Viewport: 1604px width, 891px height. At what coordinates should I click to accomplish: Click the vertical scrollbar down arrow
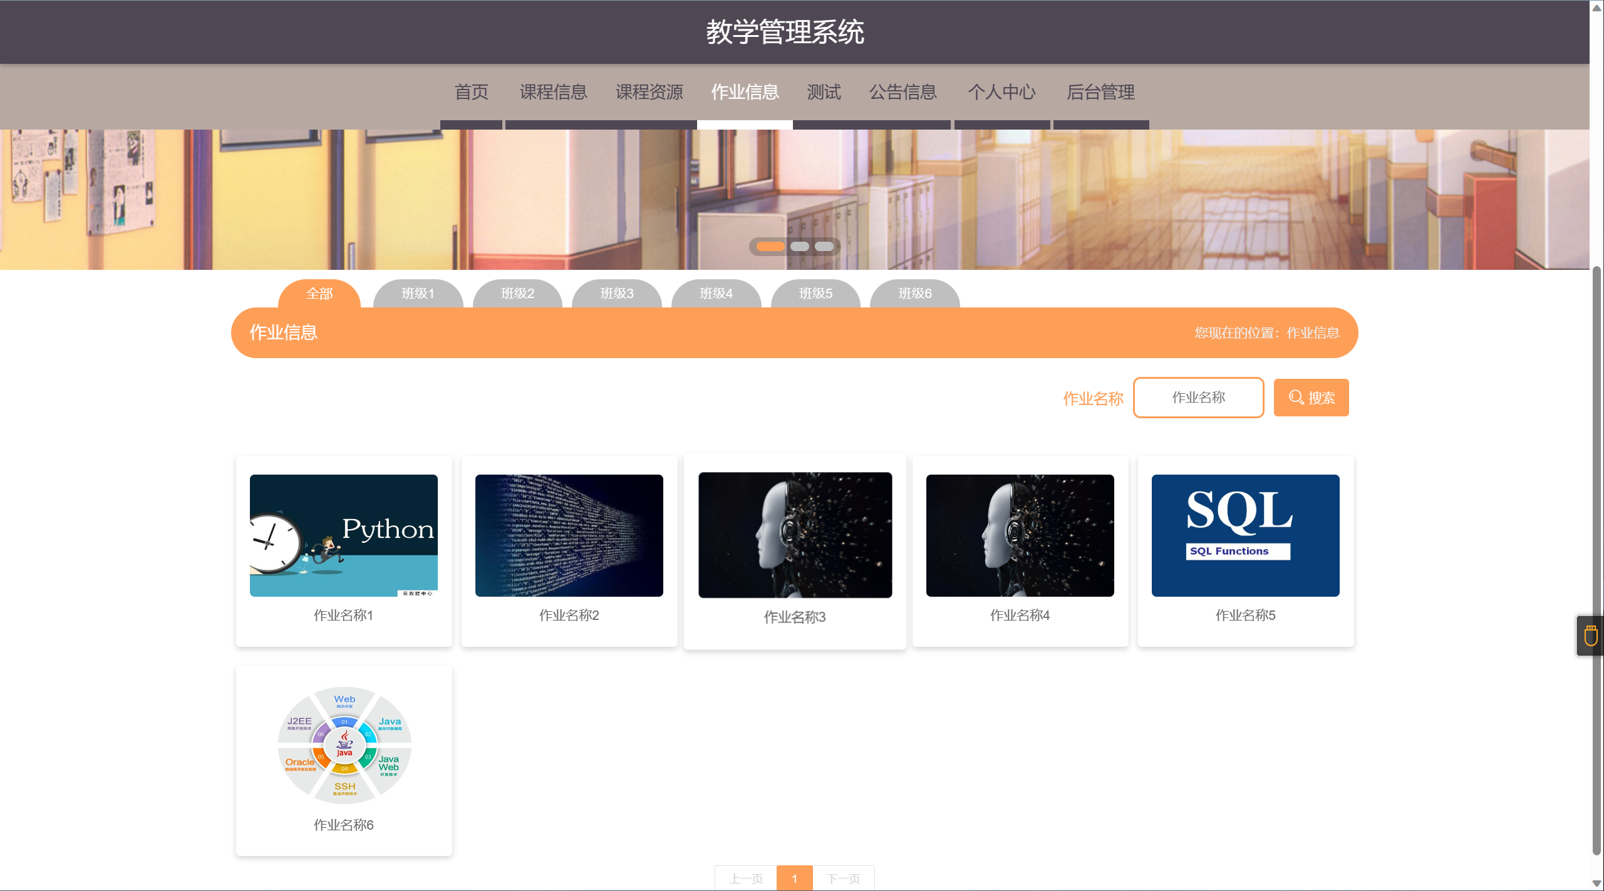point(1596,883)
